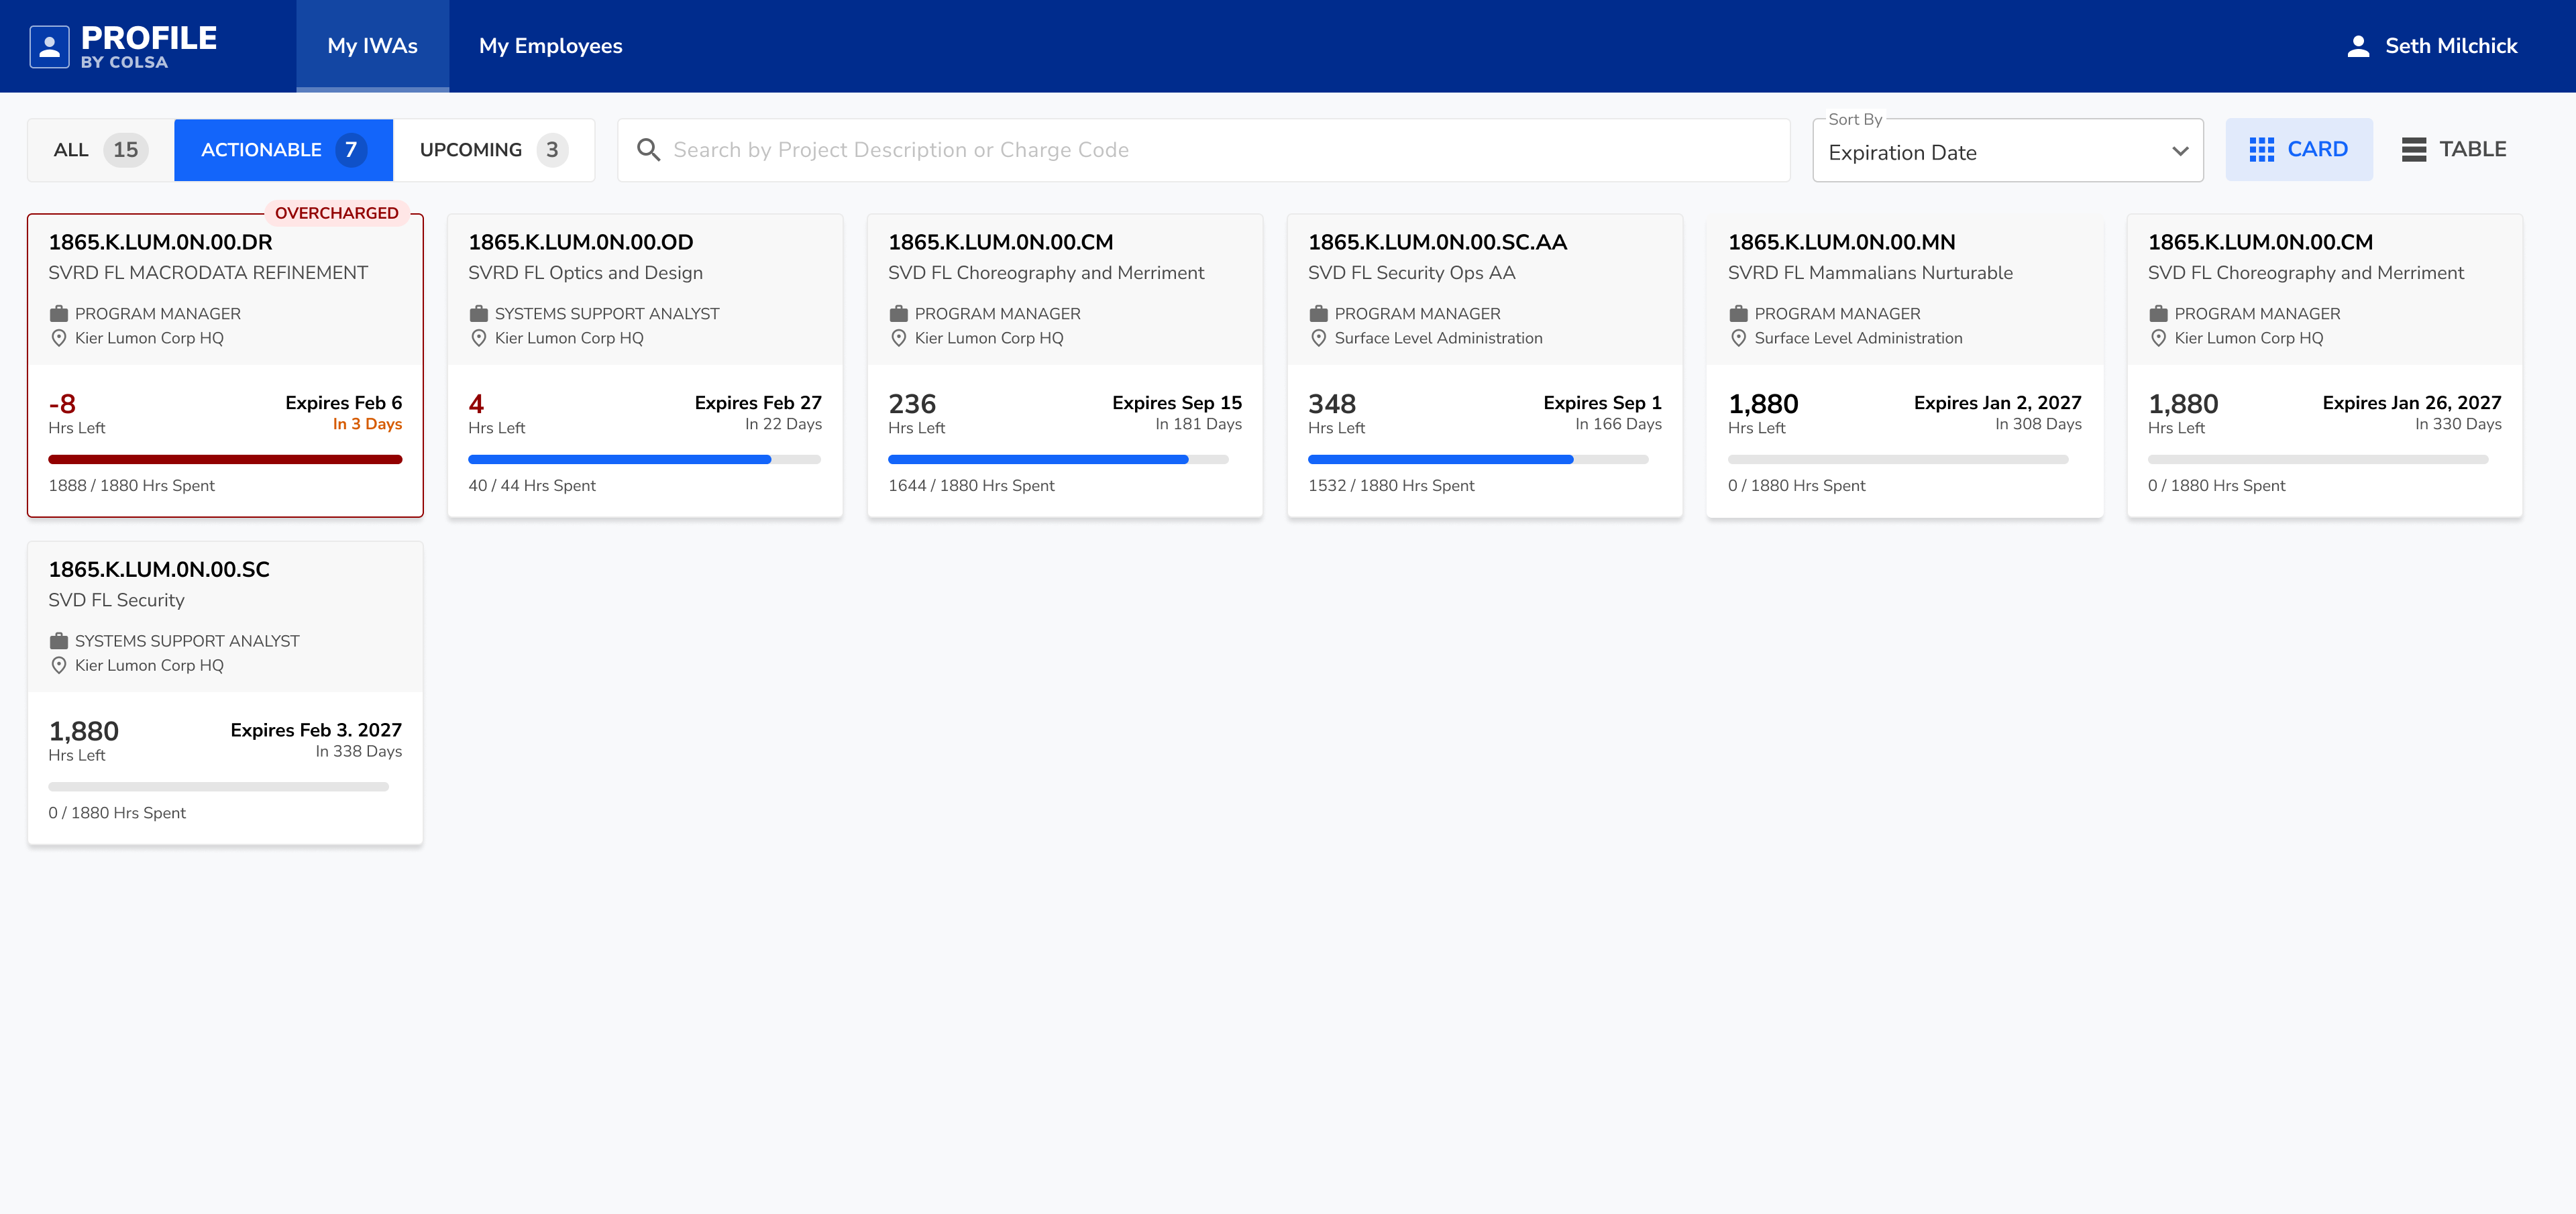
Task: Click the search magnifier icon
Action: click(648, 150)
